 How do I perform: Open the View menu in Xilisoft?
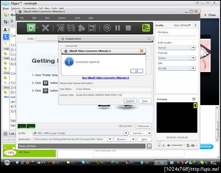47,18
